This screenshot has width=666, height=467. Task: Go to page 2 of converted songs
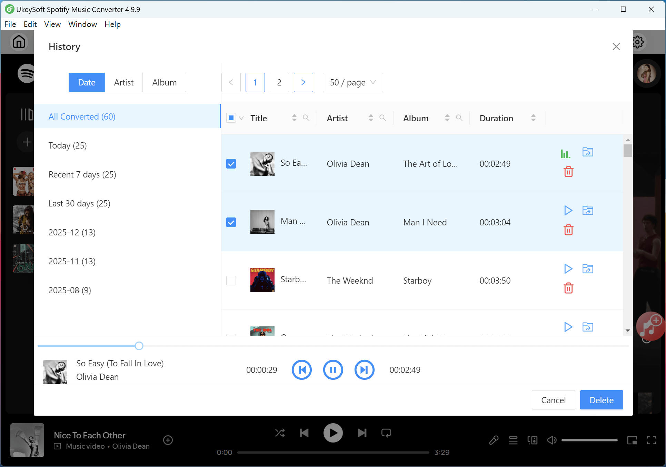tap(279, 82)
